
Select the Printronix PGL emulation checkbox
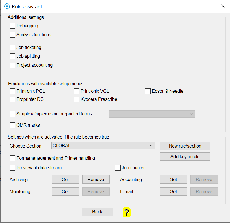pos(12,91)
